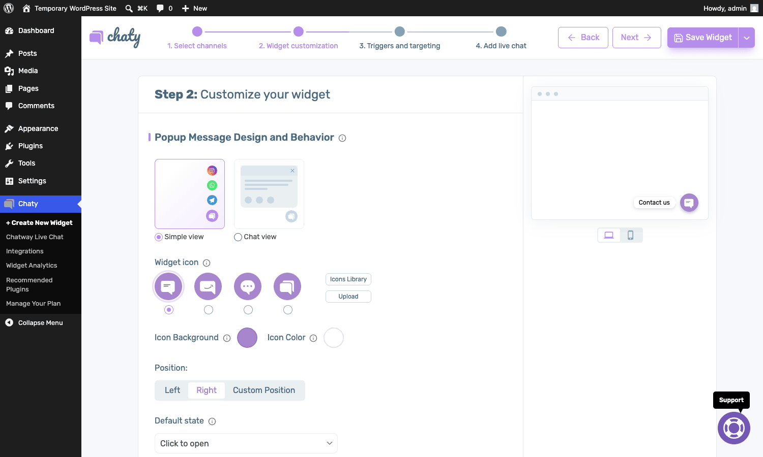Viewport: 763px width, 457px height.
Task: Click step 4 circle in progress bar
Action: 501,31
